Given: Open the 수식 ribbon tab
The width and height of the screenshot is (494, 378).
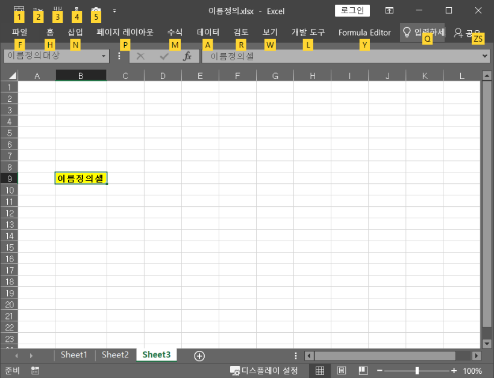Looking at the screenshot, I should click(175, 32).
